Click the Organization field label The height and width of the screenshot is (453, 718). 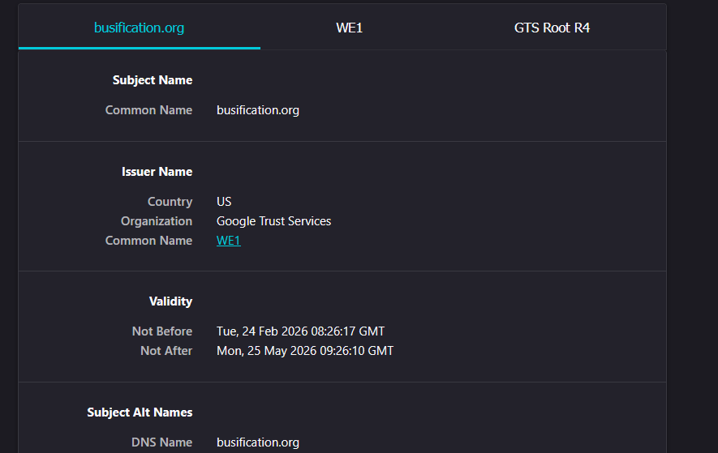[x=157, y=221]
